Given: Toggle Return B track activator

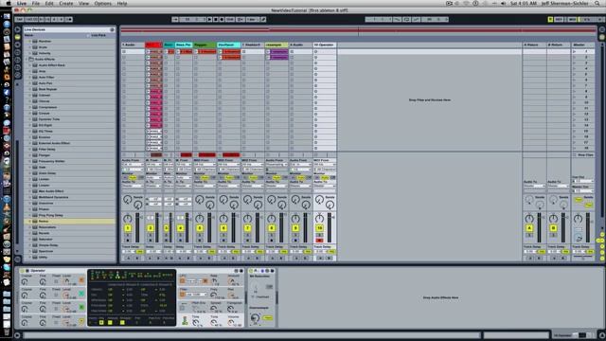Looking at the screenshot, I should point(553,228).
